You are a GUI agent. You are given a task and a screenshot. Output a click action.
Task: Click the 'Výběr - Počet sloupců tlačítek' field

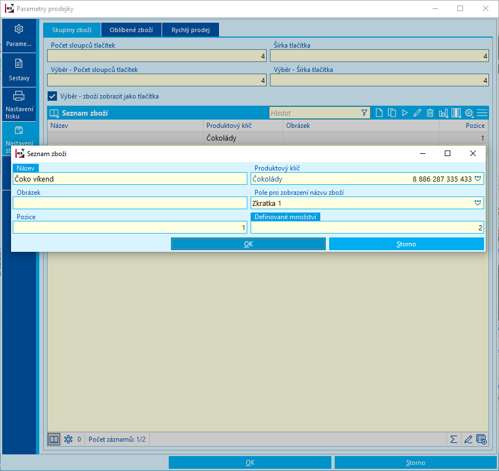[157, 80]
